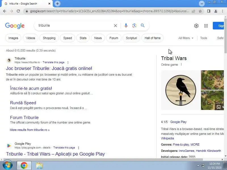Select the Speed filter chip
The image size is (227, 170).
tap(68, 38)
